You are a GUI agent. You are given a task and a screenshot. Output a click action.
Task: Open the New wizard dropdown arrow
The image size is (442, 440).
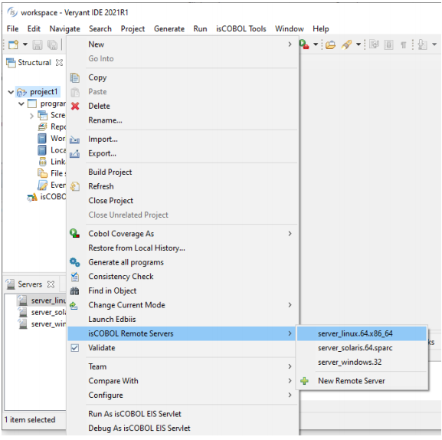tap(25, 44)
